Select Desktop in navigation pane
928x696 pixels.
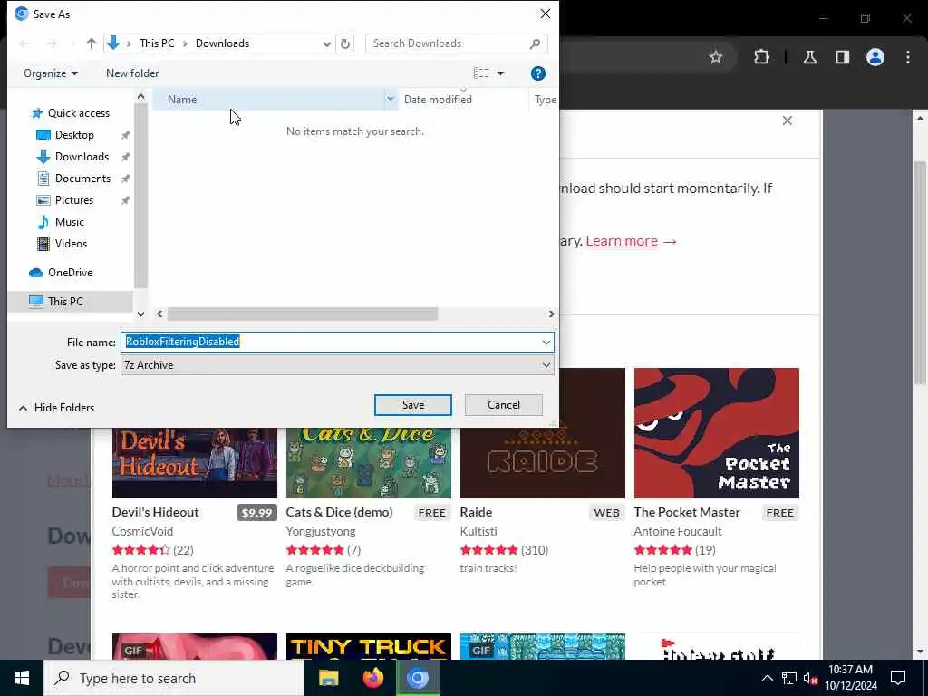coord(74,135)
